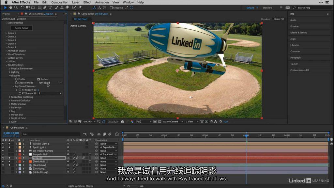The image size is (334, 188).
Task: Toggle the Snapping checkbox
Action: [111, 8]
